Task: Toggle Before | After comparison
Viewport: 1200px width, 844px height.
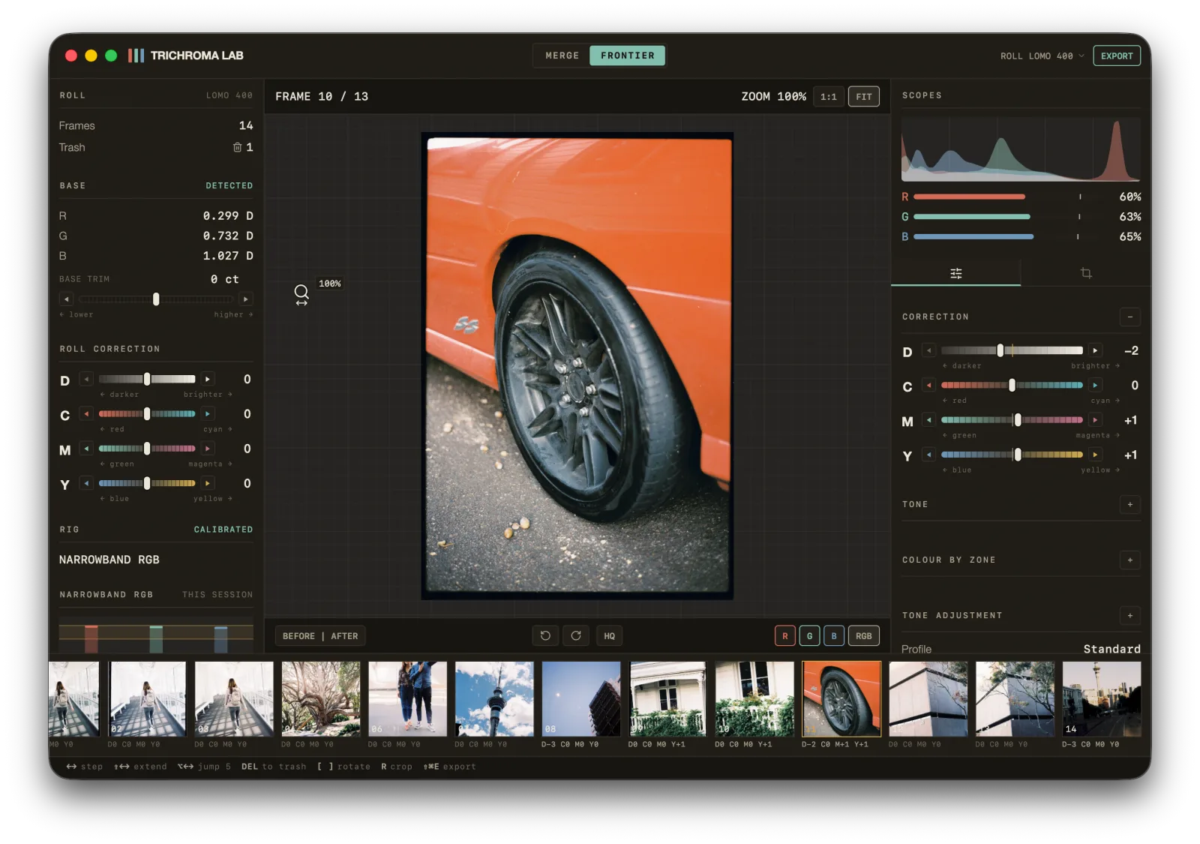Action: coord(320,636)
